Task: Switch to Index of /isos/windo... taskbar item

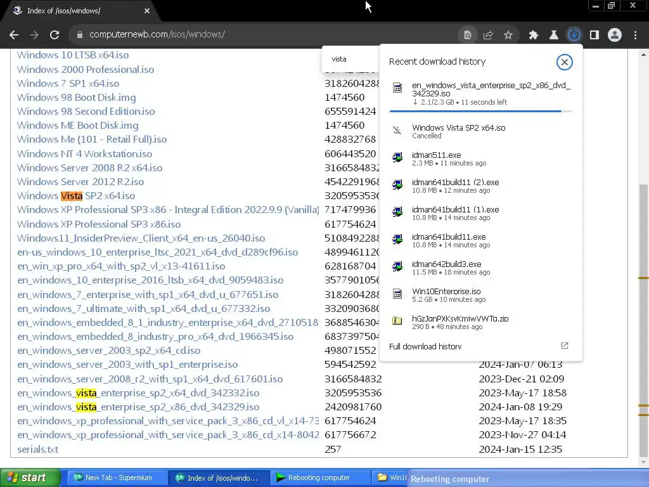Action: point(219,478)
